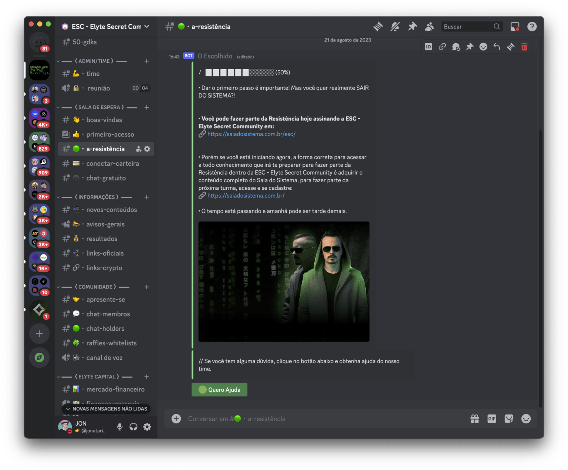
Task: Open the time channel
Action: (x=106, y=74)
